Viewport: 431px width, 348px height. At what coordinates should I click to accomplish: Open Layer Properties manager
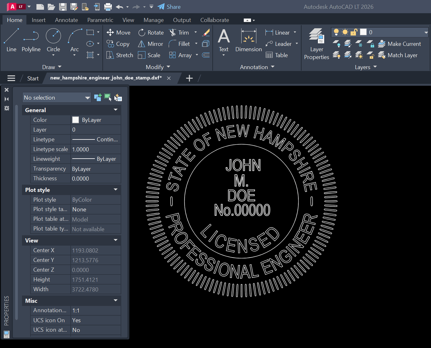317,44
